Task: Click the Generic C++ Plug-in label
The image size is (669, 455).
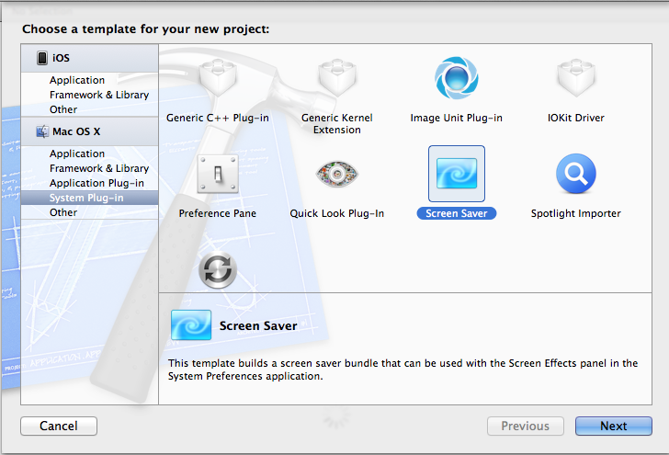Action: pos(218,118)
